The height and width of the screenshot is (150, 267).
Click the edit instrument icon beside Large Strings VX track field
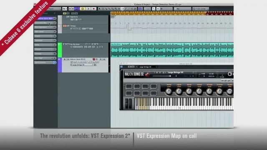[95, 65]
